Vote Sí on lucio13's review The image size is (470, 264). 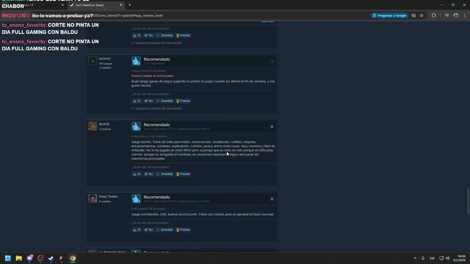pos(137,101)
